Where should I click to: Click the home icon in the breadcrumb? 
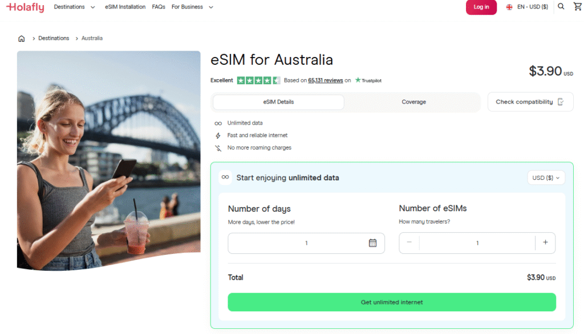(x=21, y=38)
